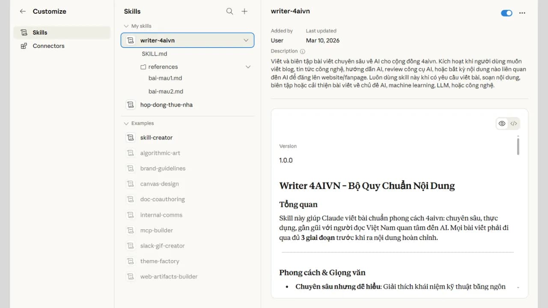Go back using the Customize arrow

[23, 12]
